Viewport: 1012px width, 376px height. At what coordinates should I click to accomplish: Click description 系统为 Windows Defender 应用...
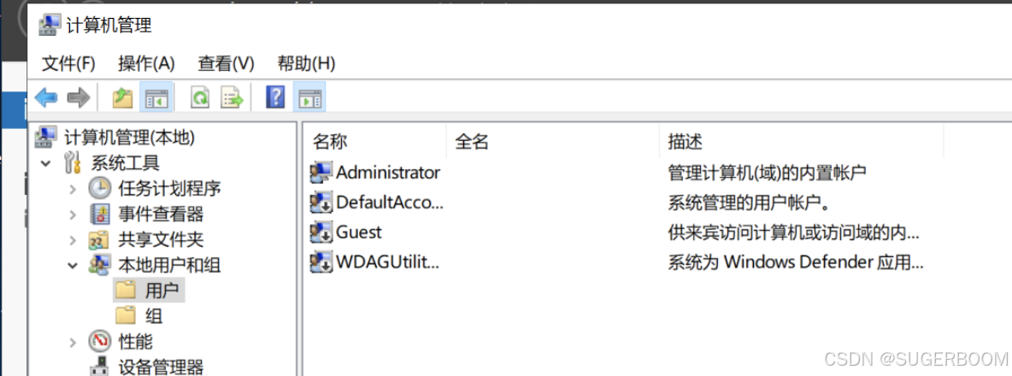pyautogui.click(x=796, y=262)
